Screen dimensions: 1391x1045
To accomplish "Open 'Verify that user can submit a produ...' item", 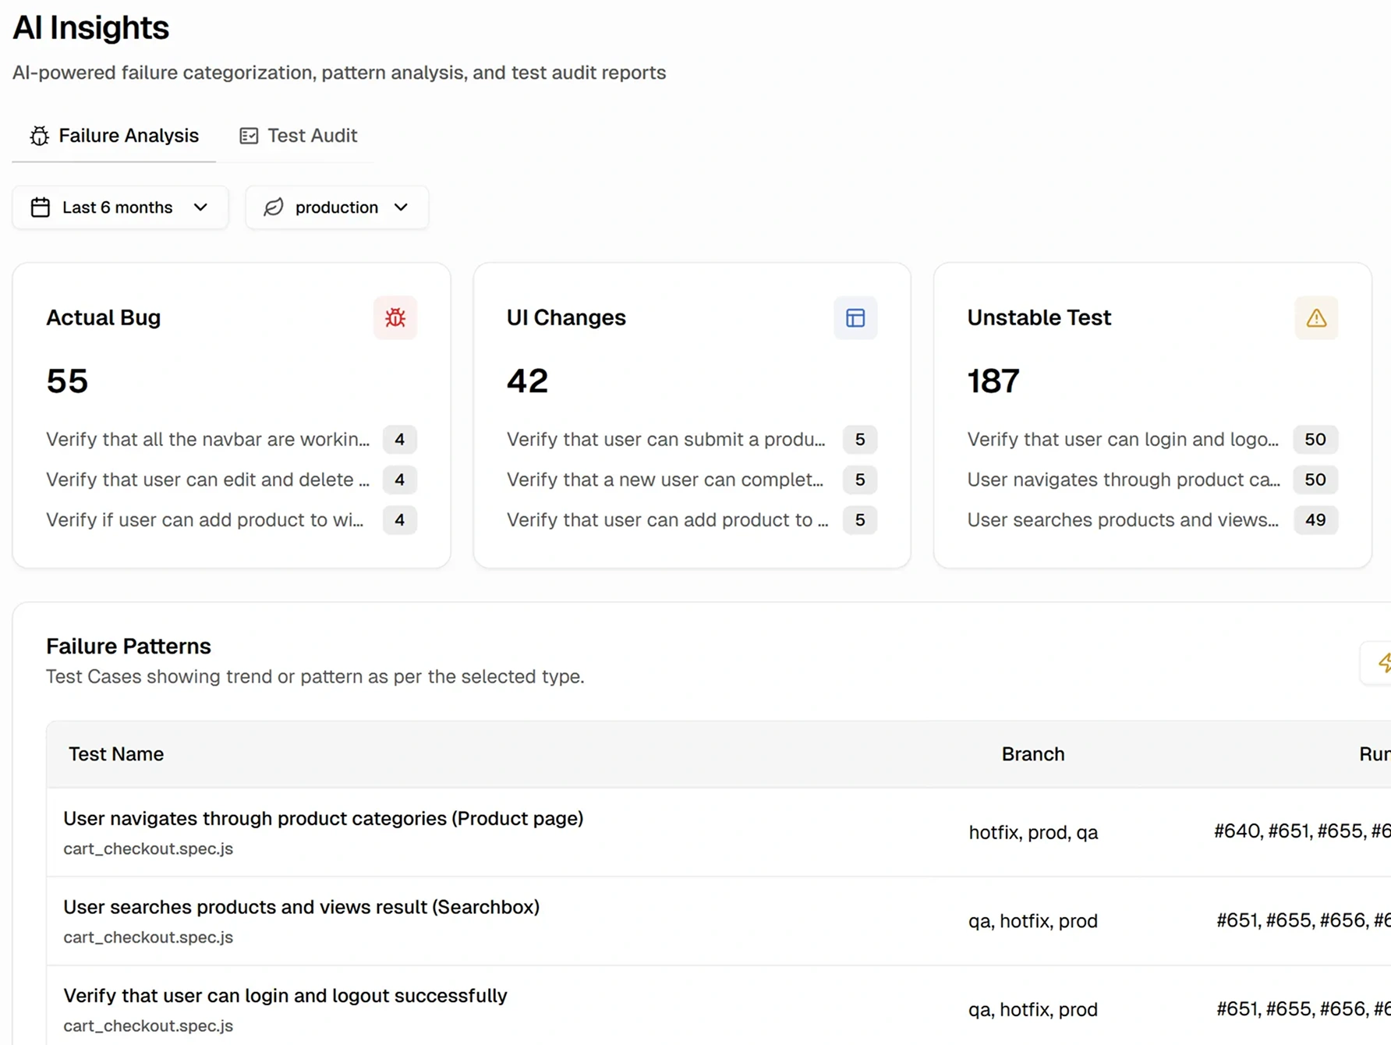I will (x=666, y=439).
